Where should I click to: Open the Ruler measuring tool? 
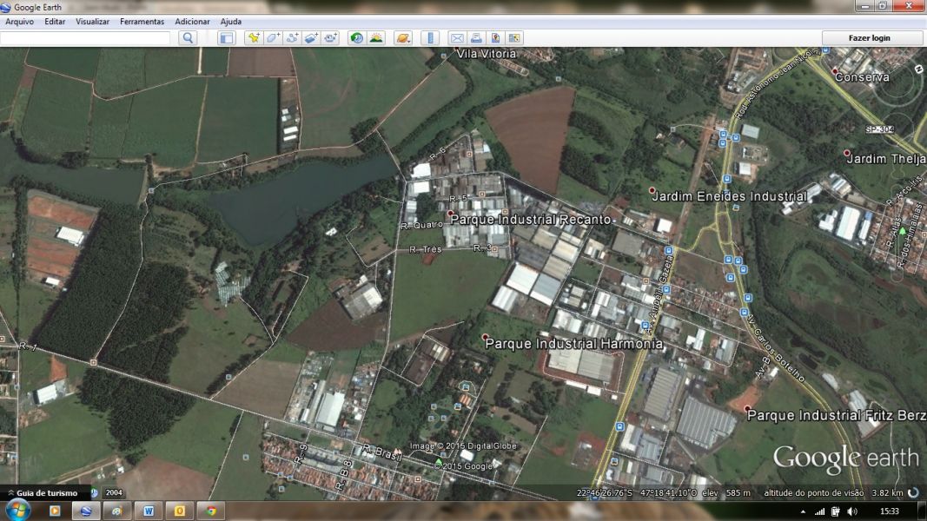click(430, 38)
